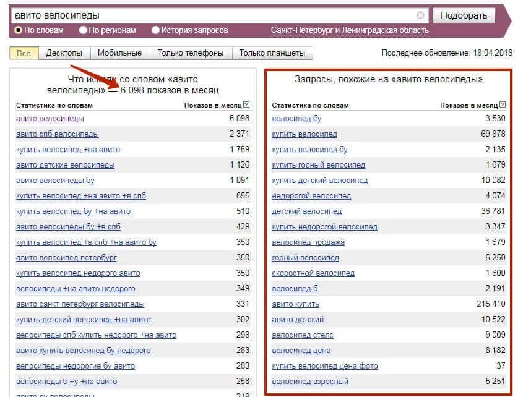
Task: Open region selector 'Санкт-Петербург и Ленинградская область'
Action: tap(350, 30)
